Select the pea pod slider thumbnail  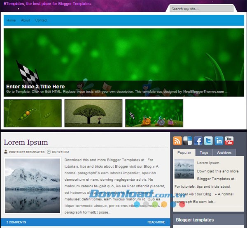(x=33, y=113)
